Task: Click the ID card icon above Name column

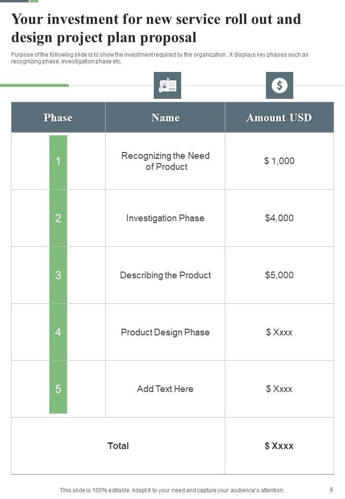Action: click(x=167, y=85)
